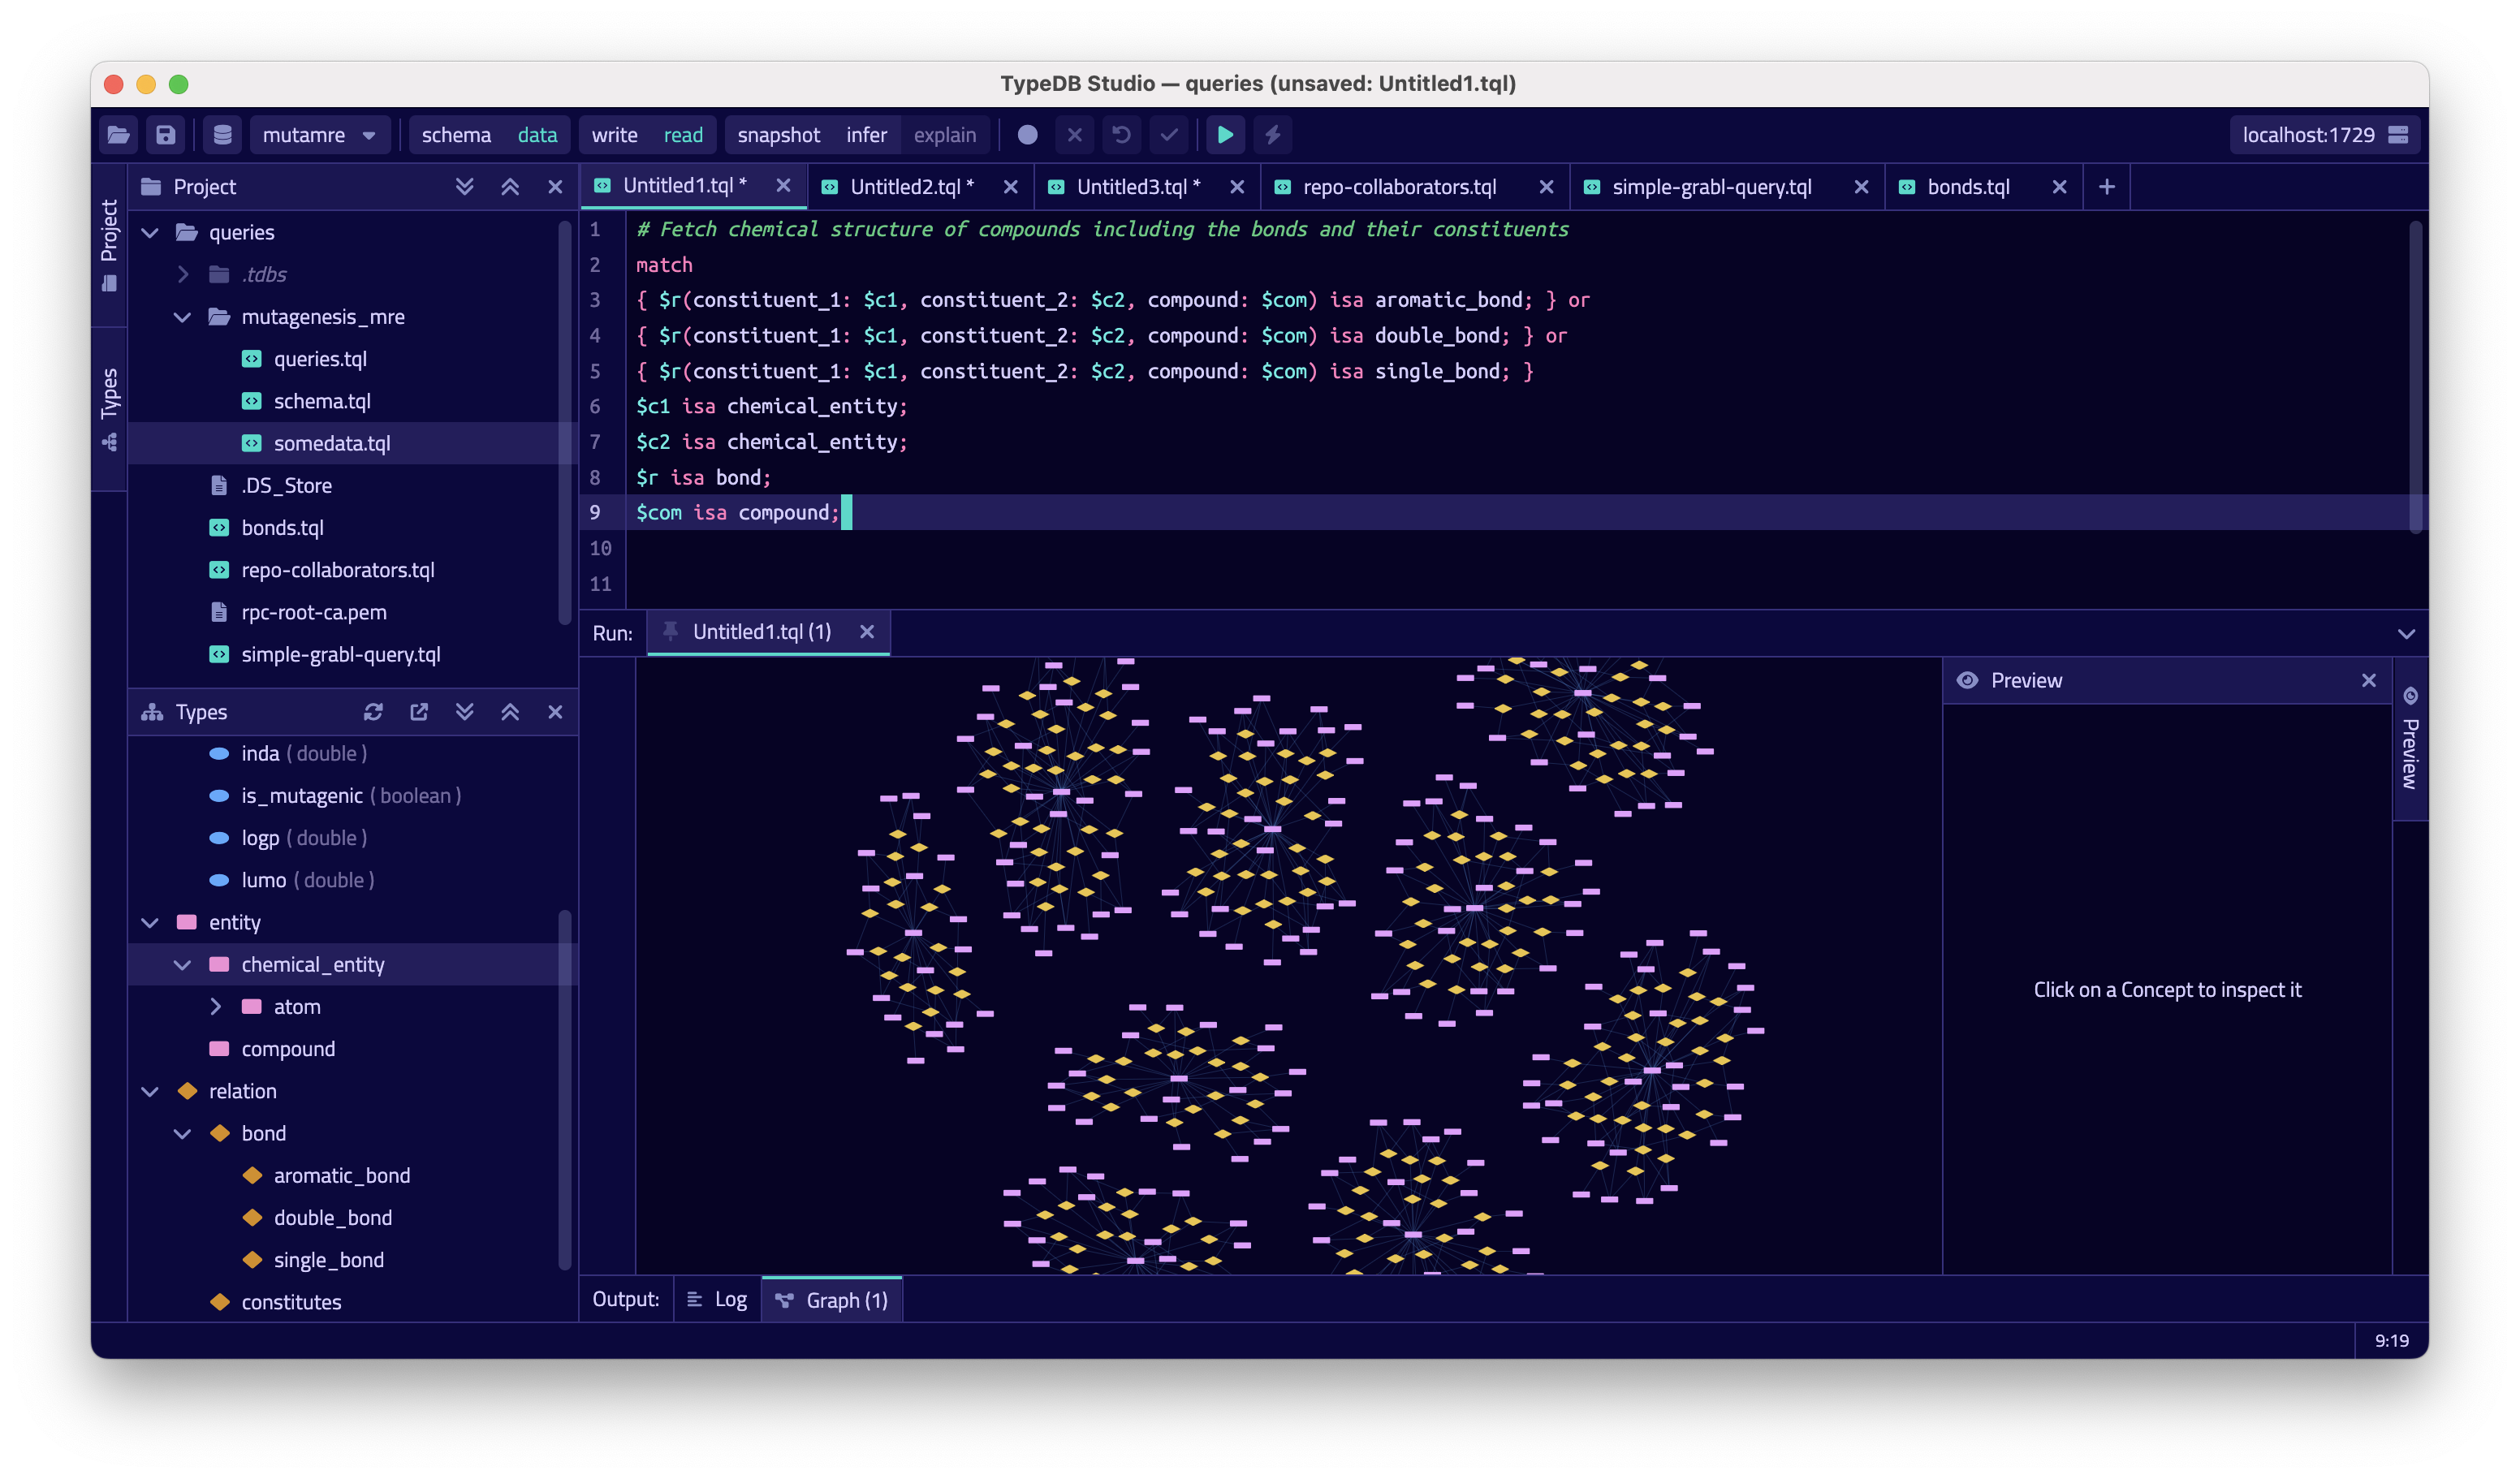2520x1479 pixels.
Task: Click the run query play button
Action: 1224,135
